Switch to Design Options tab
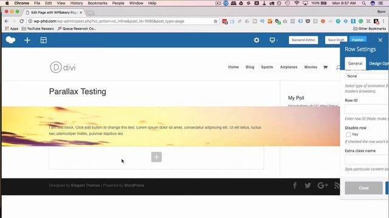This screenshot has width=389, height=218. [379, 64]
